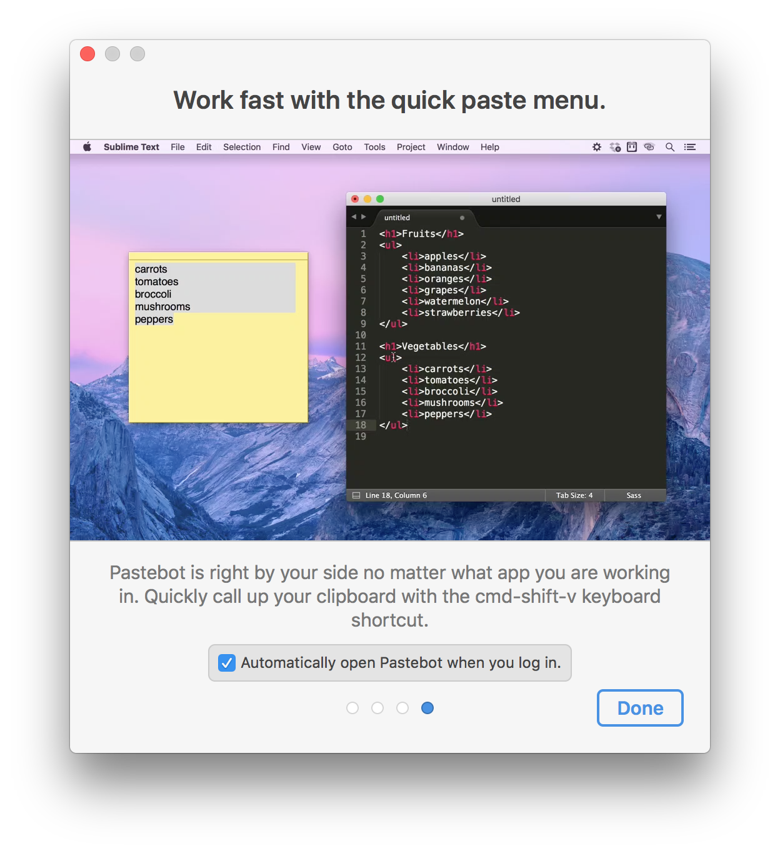
Task: Click highlighted line number 18 in gutter
Action: [361, 425]
